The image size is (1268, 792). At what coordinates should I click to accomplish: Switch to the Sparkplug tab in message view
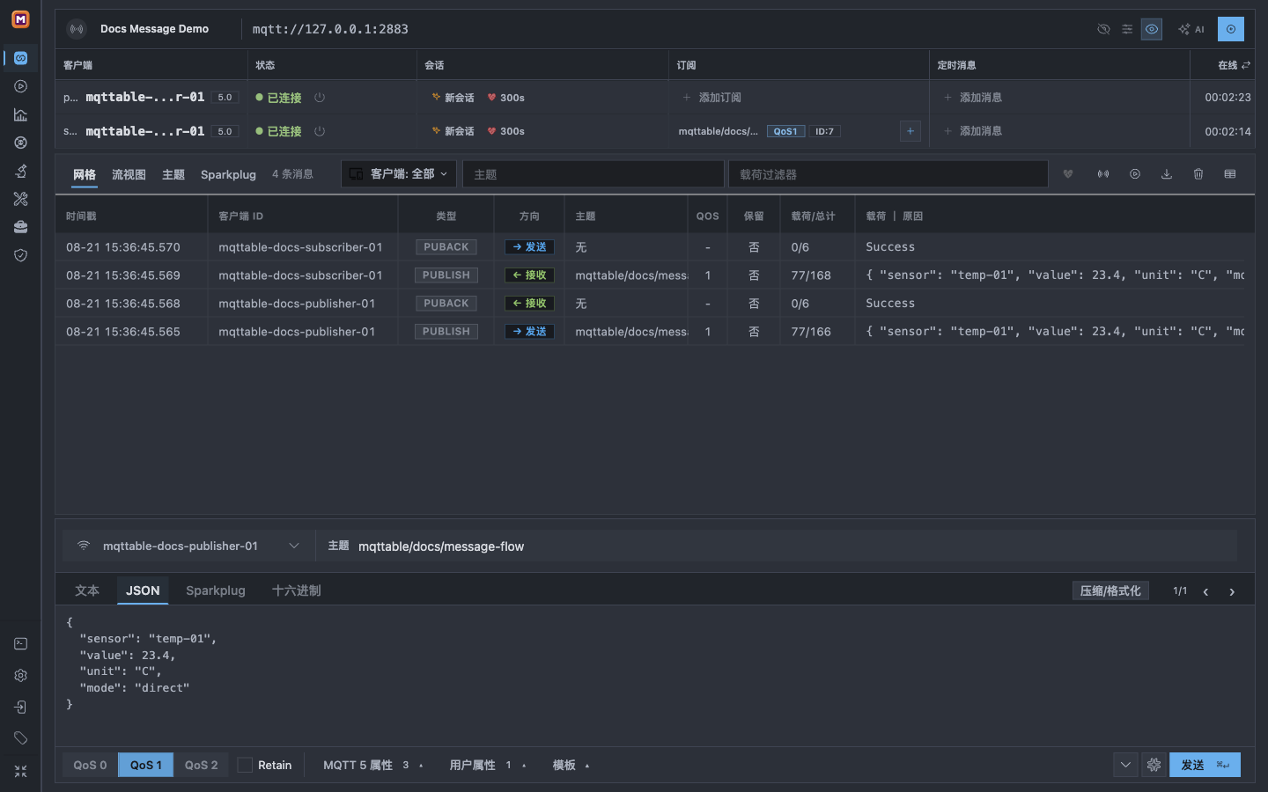[228, 174]
